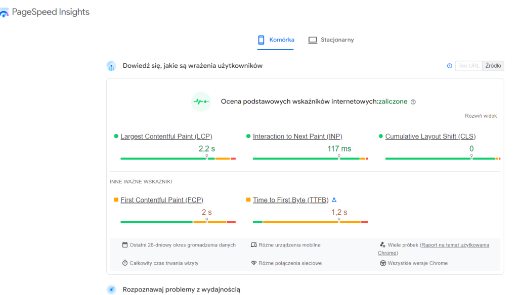Click the stopwatch icon for Całkowity czas trwania
The height and width of the screenshot is (295, 518).
(x=125, y=263)
